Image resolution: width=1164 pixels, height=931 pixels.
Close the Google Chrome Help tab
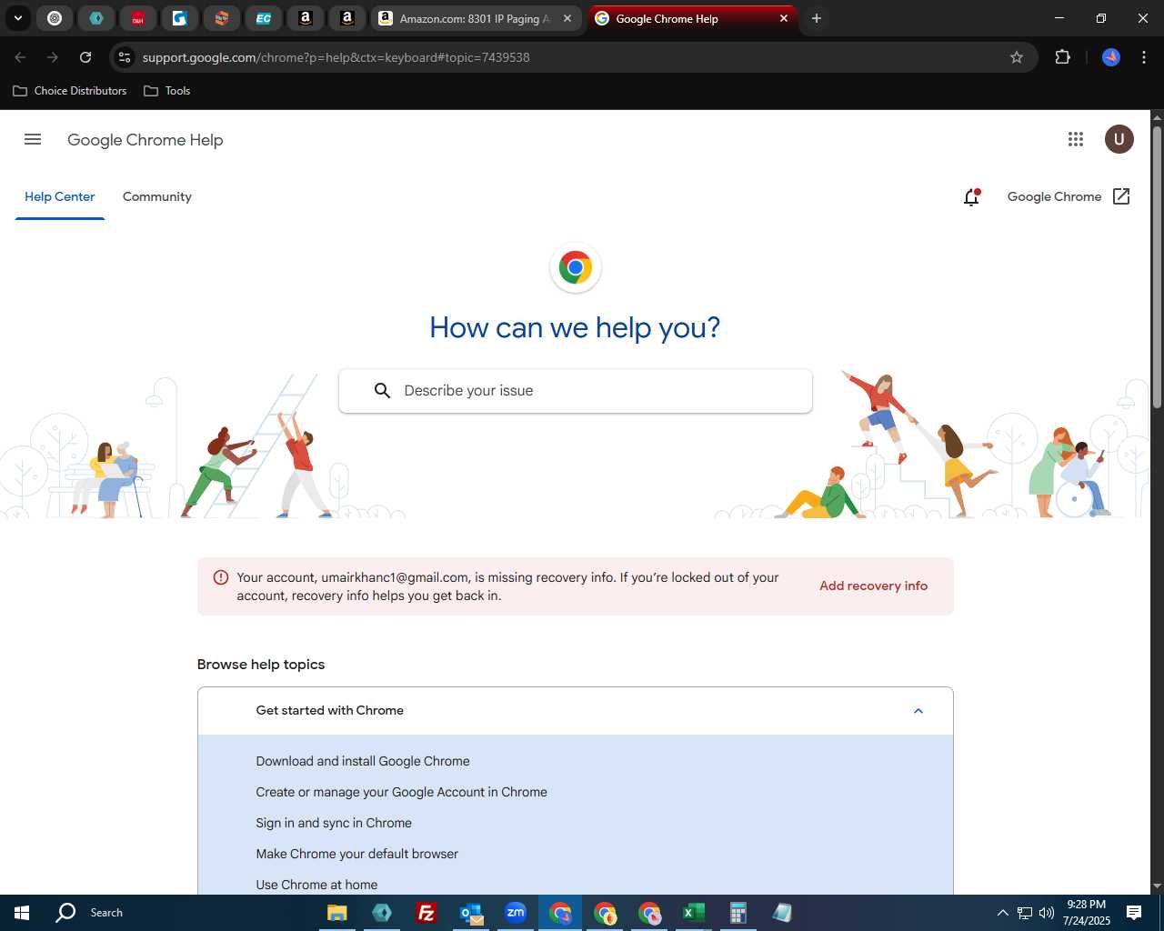784,18
